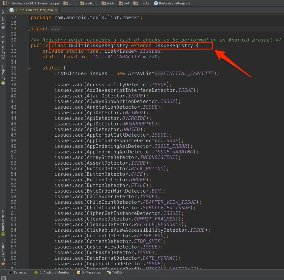Click 'ISSUE_WARNING' constant on line 50
The image size is (284, 280).
tap(174, 152)
